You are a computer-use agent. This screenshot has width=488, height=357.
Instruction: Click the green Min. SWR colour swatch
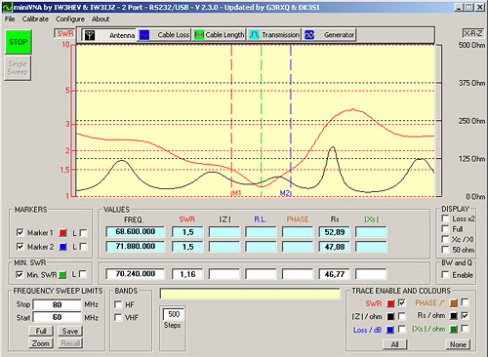pos(62,275)
